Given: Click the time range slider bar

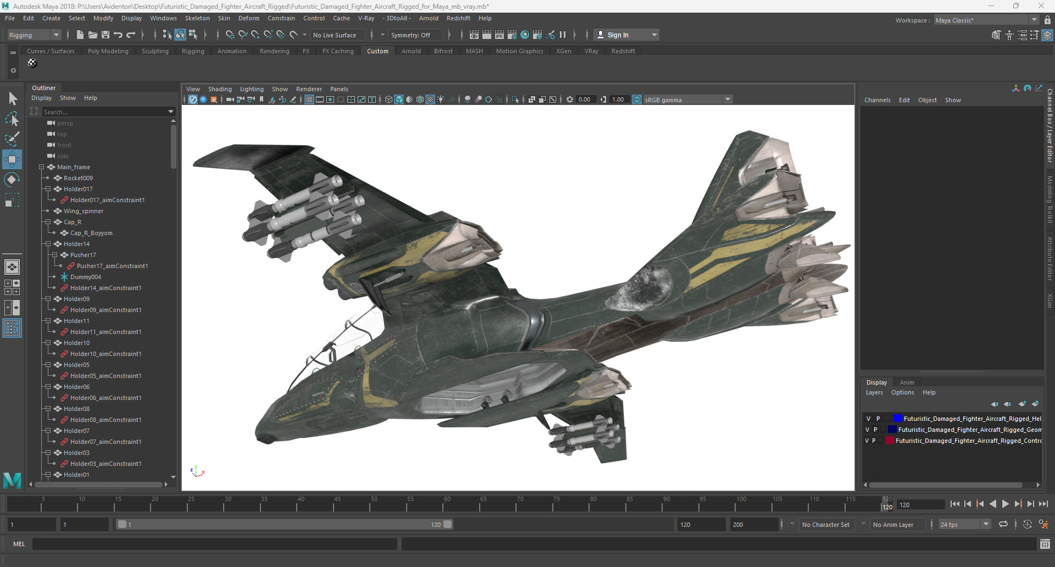Looking at the screenshot, I should (x=285, y=524).
